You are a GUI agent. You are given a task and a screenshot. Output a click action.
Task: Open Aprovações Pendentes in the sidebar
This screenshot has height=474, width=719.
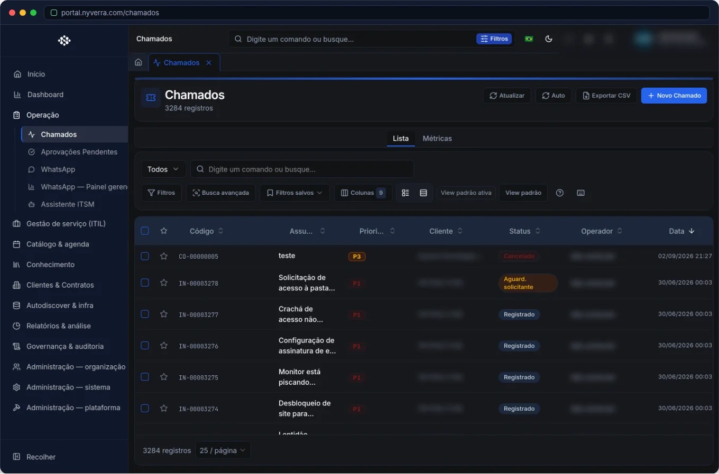pyautogui.click(x=75, y=152)
